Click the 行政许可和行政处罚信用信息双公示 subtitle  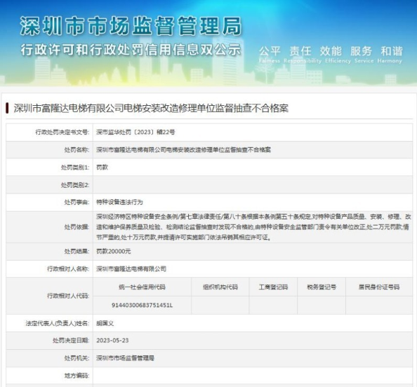pyautogui.click(x=131, y=50)
